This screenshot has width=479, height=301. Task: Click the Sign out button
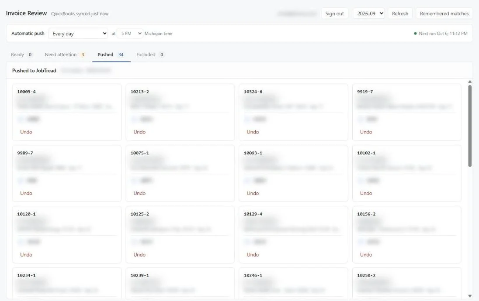click(x=334, y=14)
